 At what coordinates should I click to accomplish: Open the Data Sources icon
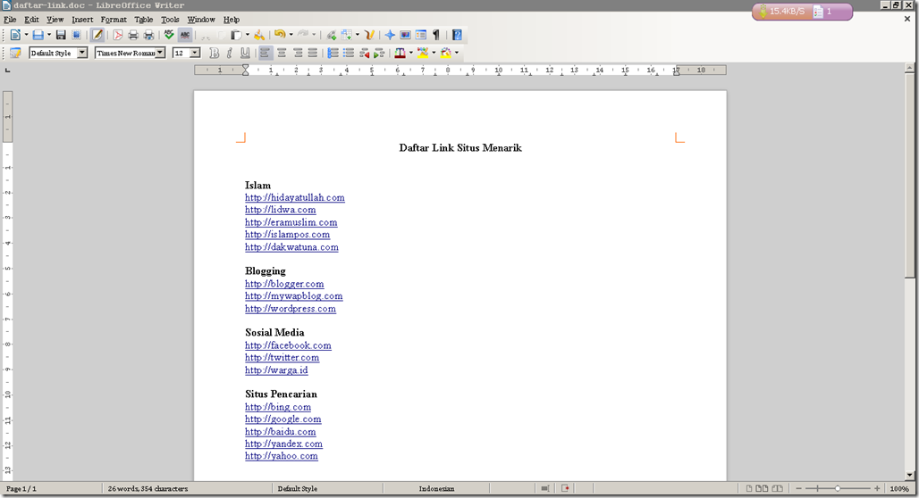421,35
